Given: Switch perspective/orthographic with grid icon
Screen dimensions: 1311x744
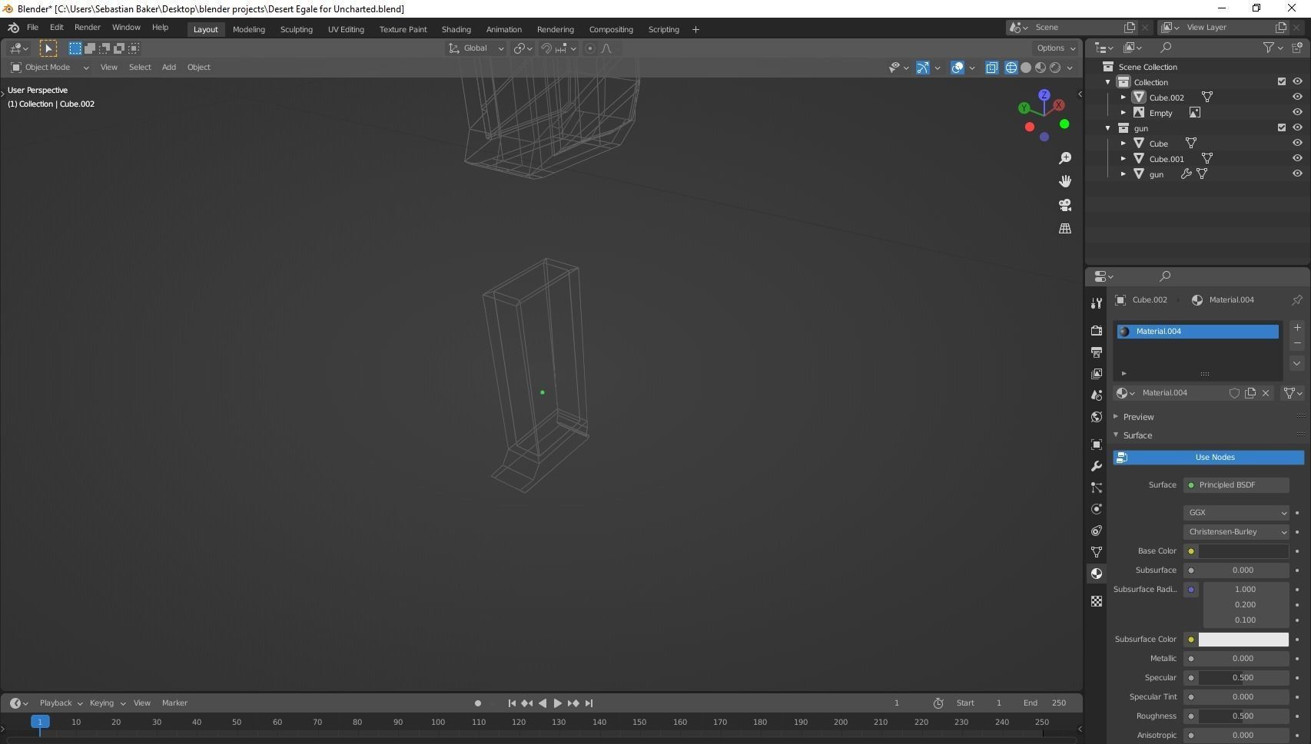Looking at the screenshot, I should 1065,229.
